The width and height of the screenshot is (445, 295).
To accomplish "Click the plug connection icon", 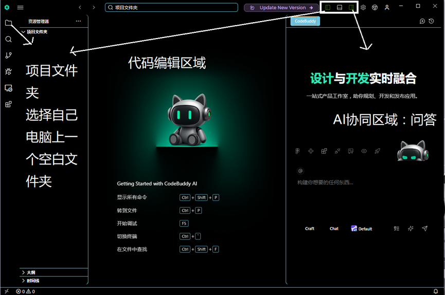I will (x=337, y=151).
